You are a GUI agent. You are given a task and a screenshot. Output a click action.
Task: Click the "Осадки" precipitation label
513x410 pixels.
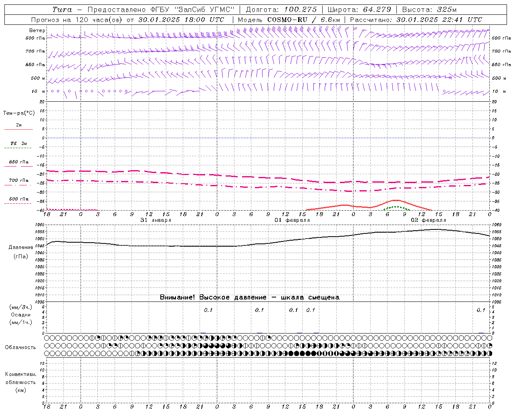tap(20, 315)
